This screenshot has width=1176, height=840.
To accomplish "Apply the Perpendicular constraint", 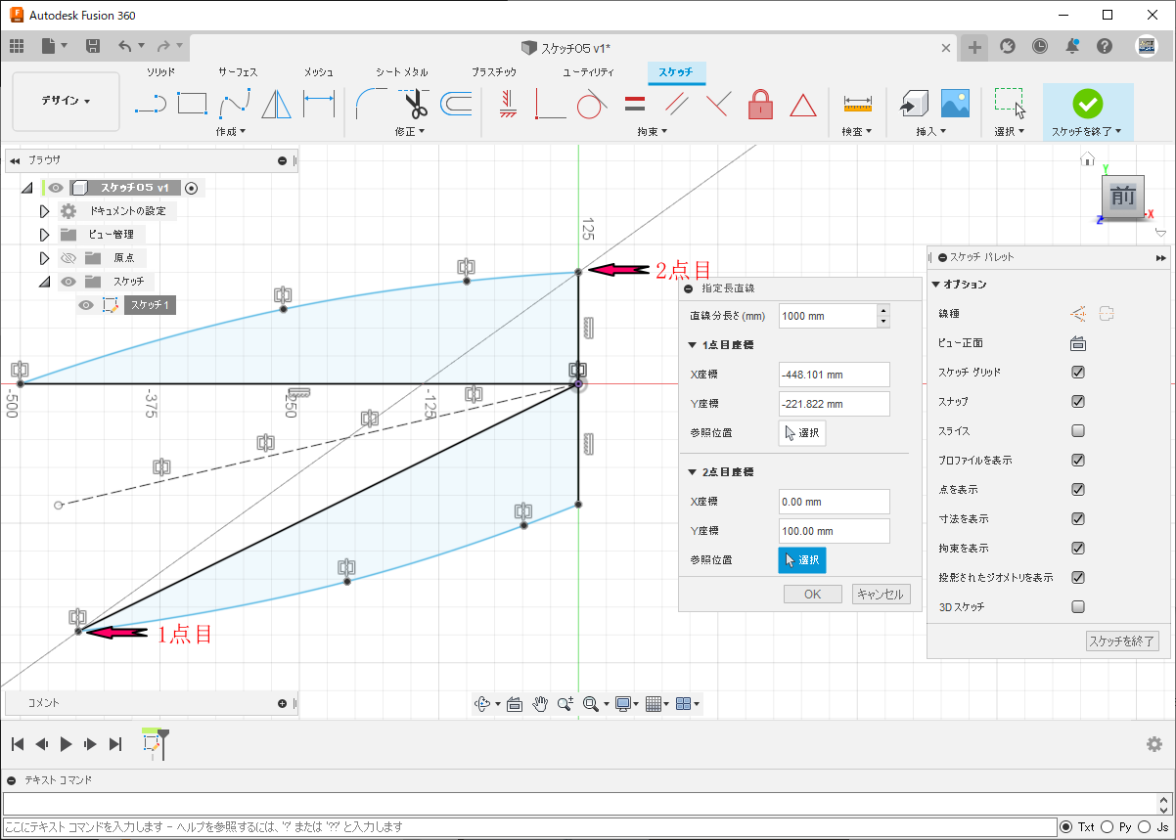I will point(717,104).
